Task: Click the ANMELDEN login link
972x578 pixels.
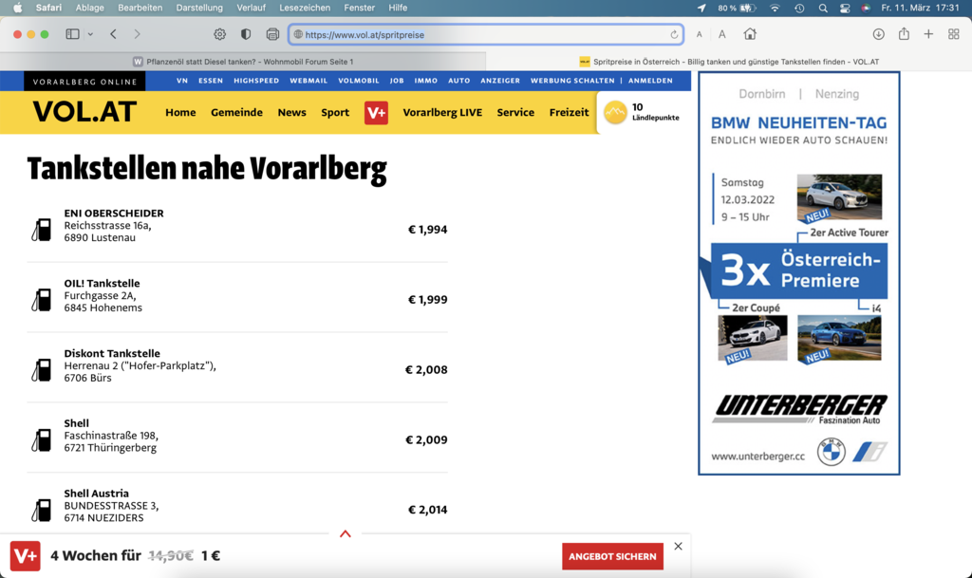Action: pyautogui.click(x=650, y=81)
